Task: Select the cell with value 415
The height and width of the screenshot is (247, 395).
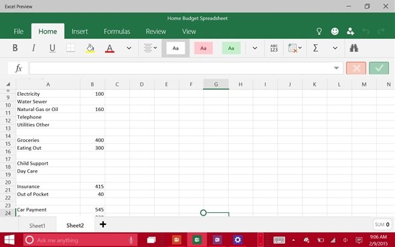Action: (92, 186)
